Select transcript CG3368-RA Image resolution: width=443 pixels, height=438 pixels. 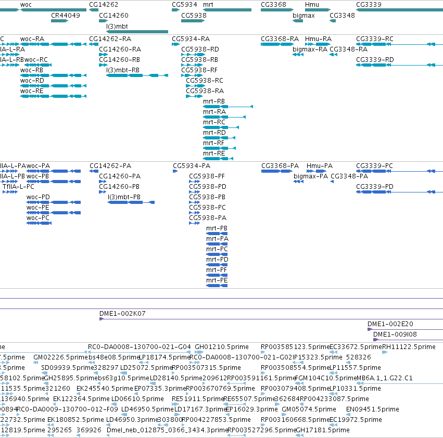point(280,38)
